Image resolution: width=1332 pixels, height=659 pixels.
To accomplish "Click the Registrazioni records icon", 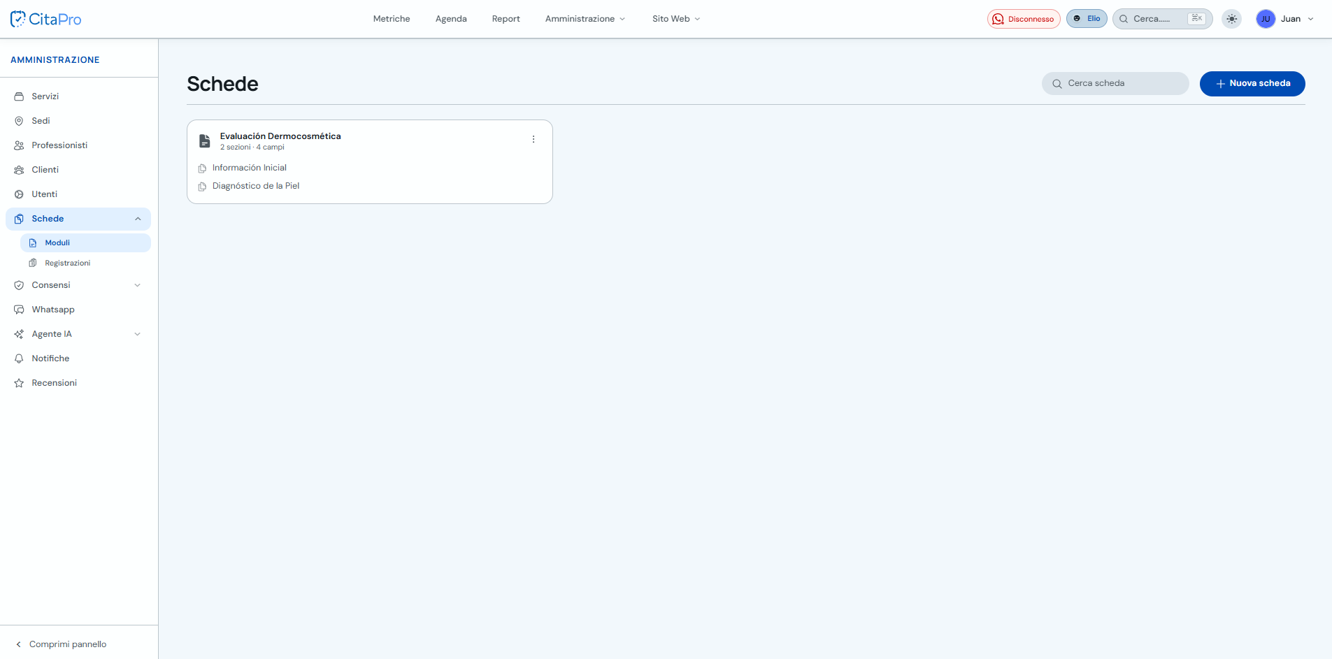I will [x=33, y=263].
